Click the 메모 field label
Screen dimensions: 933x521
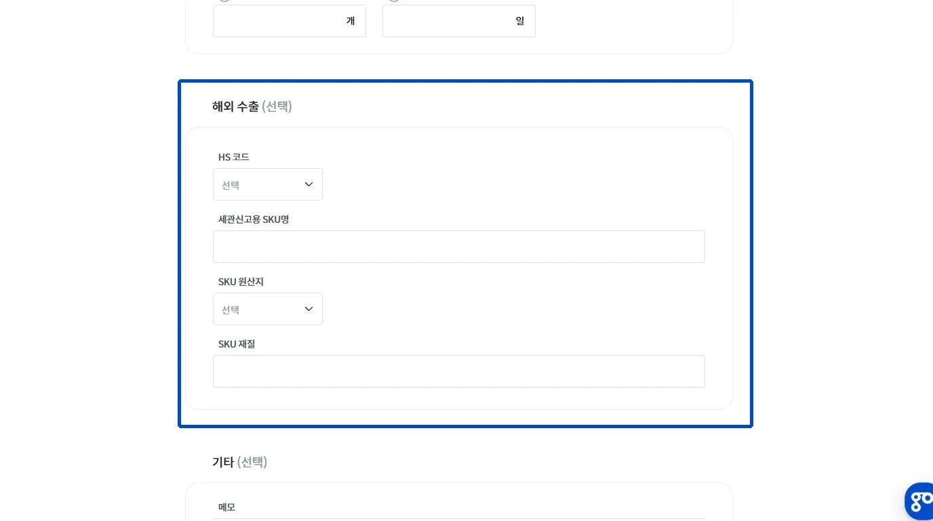(x=226, y=507)
